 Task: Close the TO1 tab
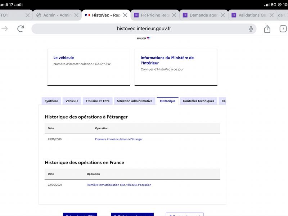pyautogui.click(x=28, y=15)
